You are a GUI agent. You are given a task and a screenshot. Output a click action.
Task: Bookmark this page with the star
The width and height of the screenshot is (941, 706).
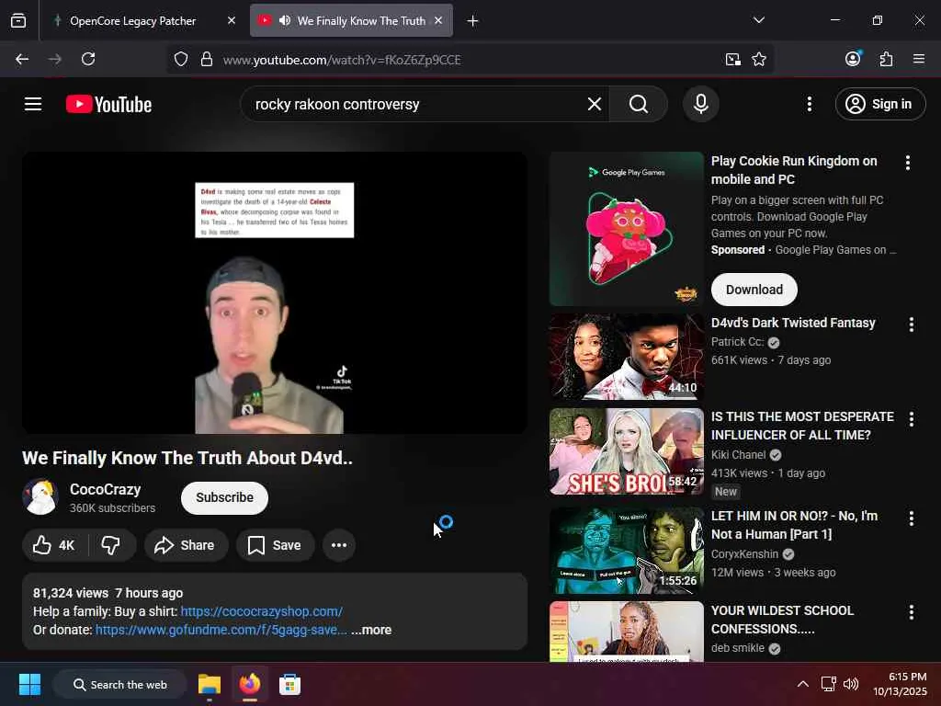click(x=759, y=60)
